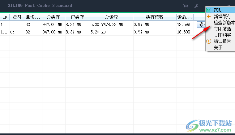Open 错误报告 from the menu

[x=220, y=41]
